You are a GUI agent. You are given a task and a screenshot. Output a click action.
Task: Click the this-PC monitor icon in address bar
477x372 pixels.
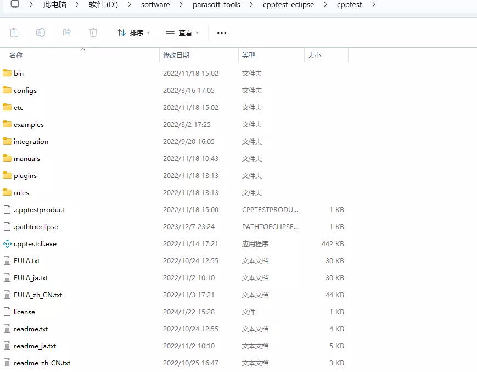click(15, 4)
